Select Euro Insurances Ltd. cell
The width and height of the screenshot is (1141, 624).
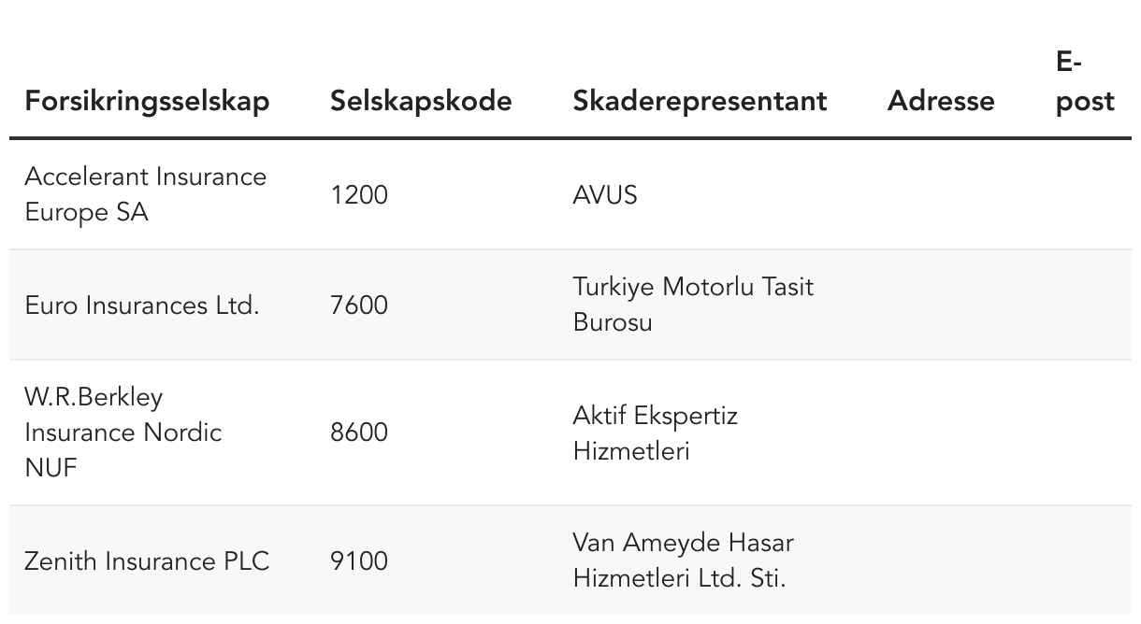(142, 305)
